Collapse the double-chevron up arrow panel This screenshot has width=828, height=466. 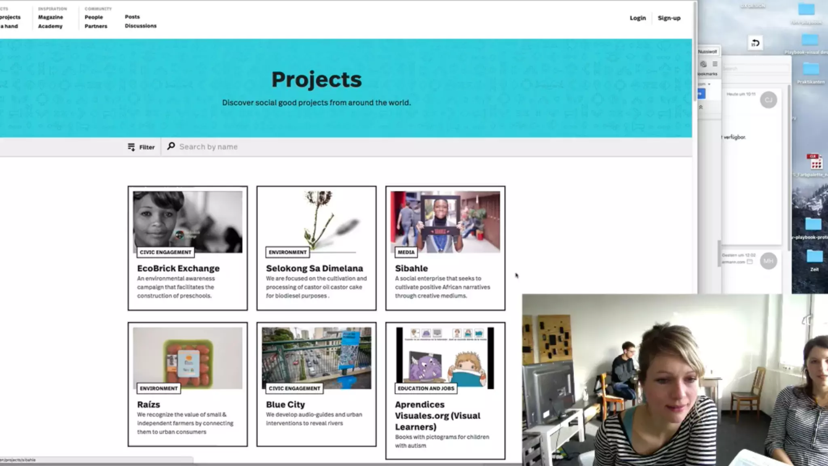(701, 107)
